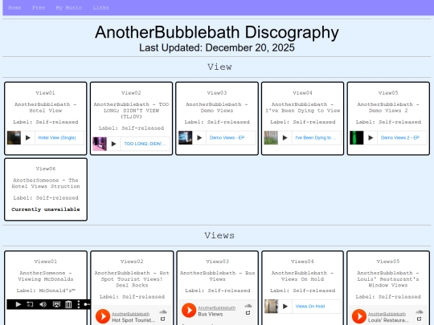Click SoundCloud logo on Bus Views widget

pyautogui.click(x=248, y=306)
